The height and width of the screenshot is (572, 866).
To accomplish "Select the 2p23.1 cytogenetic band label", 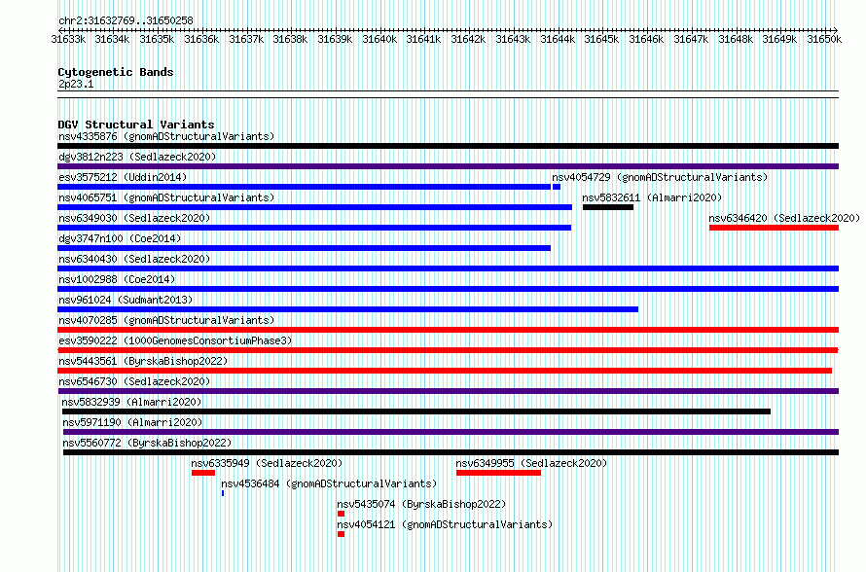I will [x=76, y=84].
